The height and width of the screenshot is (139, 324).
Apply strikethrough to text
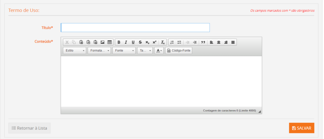point(140,42)
